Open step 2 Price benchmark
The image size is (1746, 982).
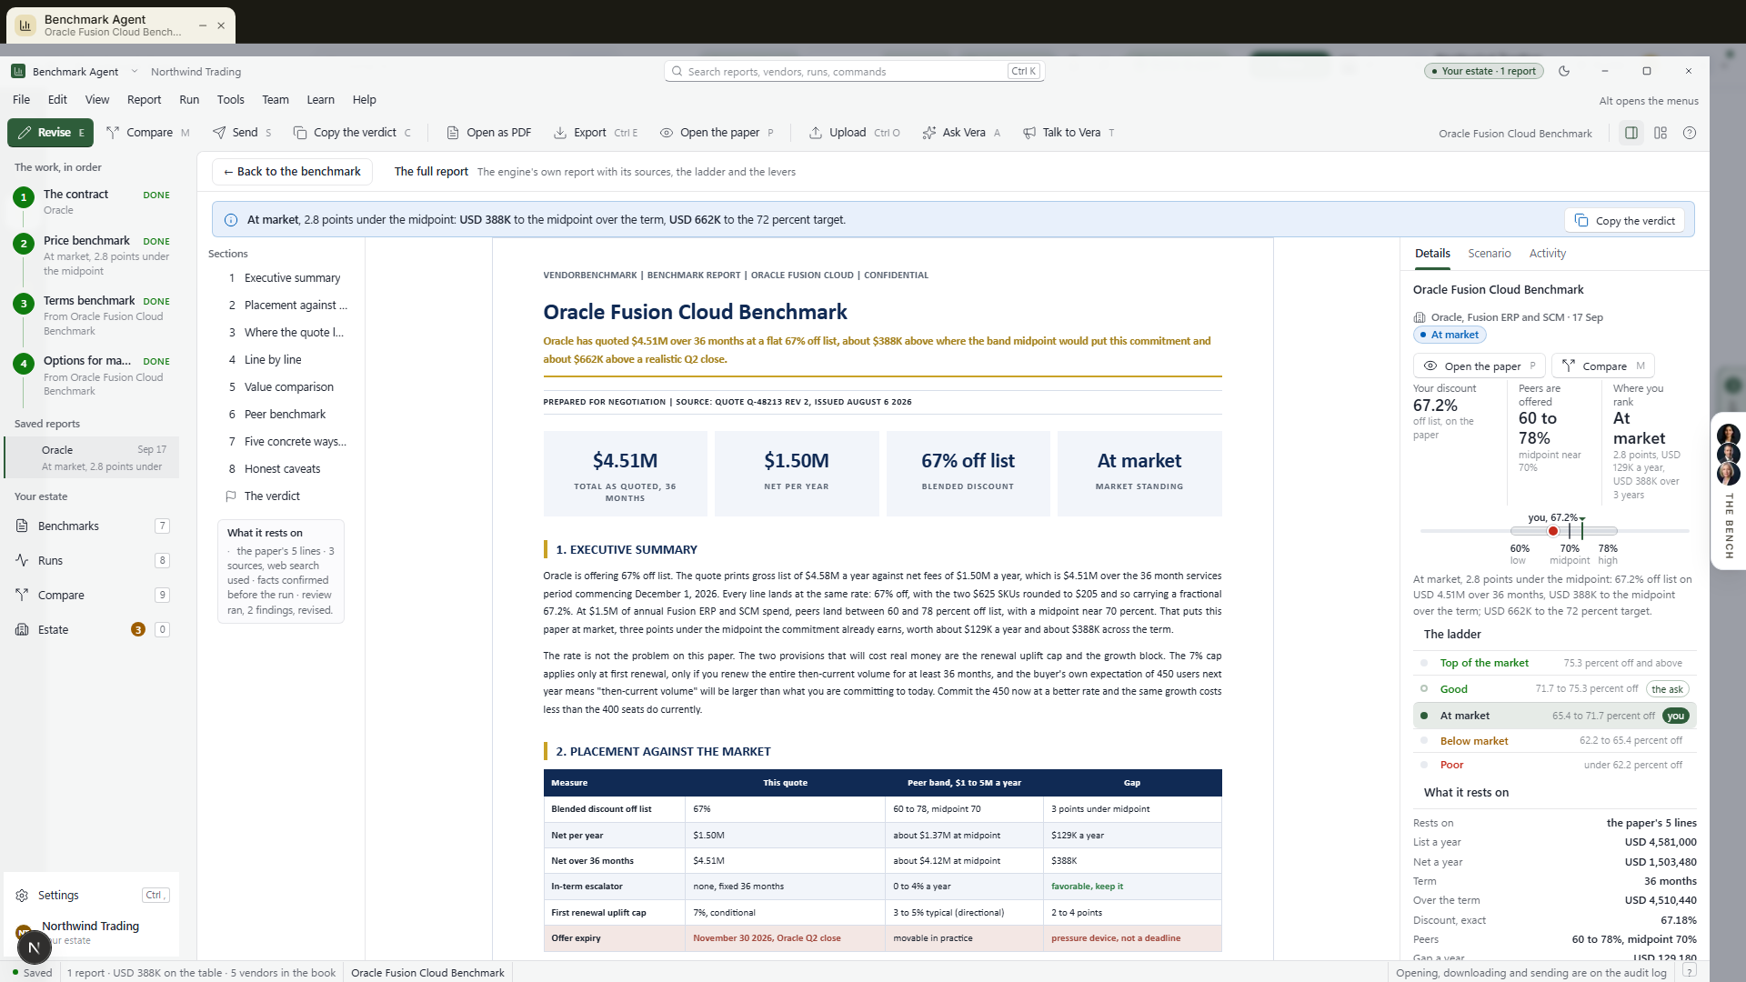point(92,256)
